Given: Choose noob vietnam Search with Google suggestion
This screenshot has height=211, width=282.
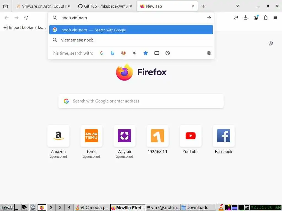Looking at the screenshot, I should pos(131,30).
